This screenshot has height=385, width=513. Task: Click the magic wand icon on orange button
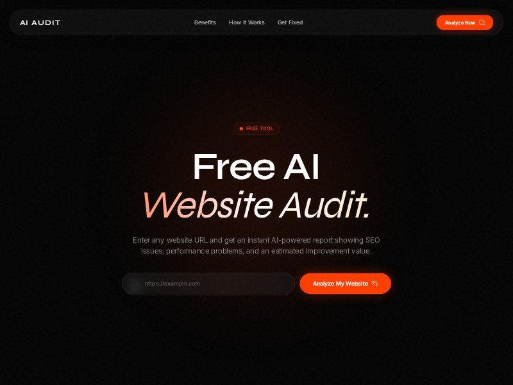(375, 284)
